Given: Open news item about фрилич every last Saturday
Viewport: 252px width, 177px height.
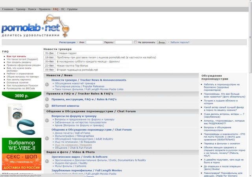Looking at the screenshot, I should (x=88, y=61).
